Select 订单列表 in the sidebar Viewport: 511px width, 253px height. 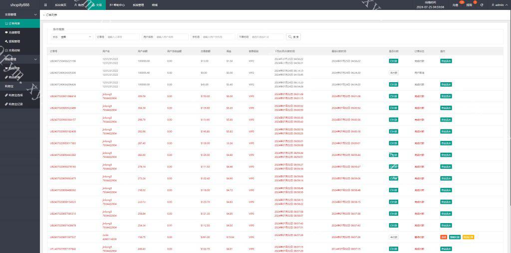pyautogui.click(x=20, y=23)
